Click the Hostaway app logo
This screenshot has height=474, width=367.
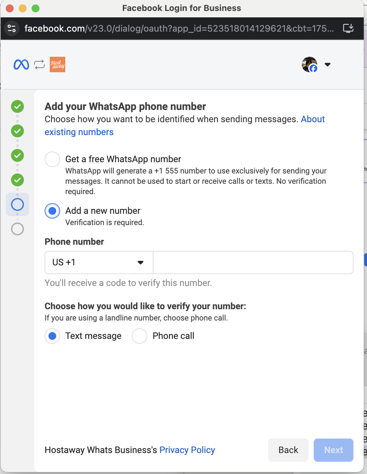pos(58,64)
